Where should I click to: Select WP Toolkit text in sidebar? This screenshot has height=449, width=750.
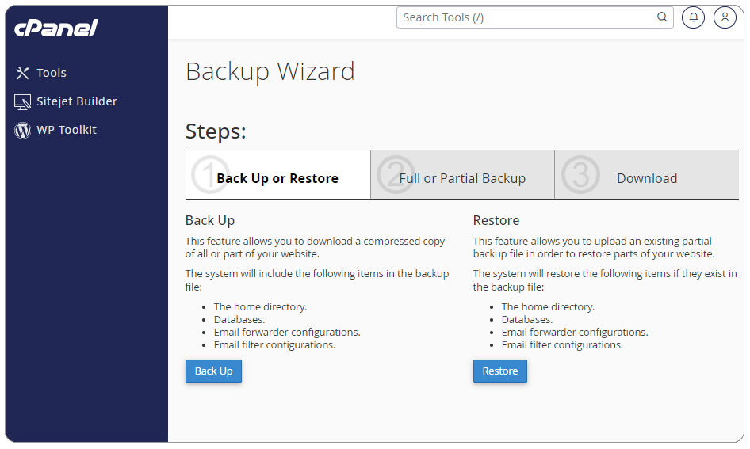point(67,130)
